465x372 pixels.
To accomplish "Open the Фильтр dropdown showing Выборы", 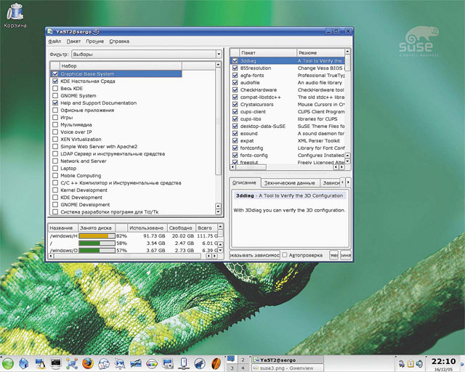I will pos(147,54).
